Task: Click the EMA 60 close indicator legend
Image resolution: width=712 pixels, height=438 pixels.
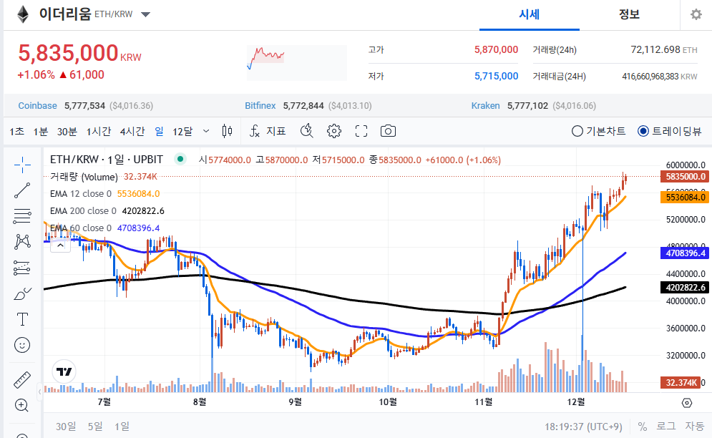Action: 105,228
